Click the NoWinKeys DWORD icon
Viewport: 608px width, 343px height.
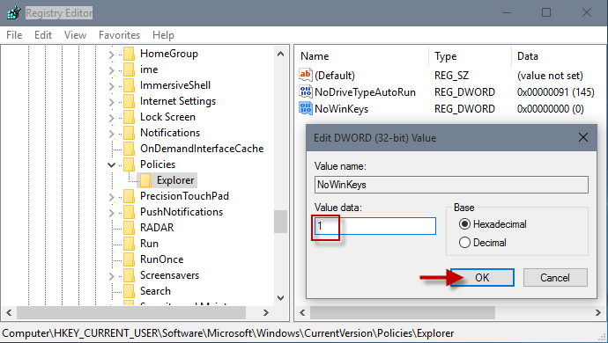click(x=306, y=108)
